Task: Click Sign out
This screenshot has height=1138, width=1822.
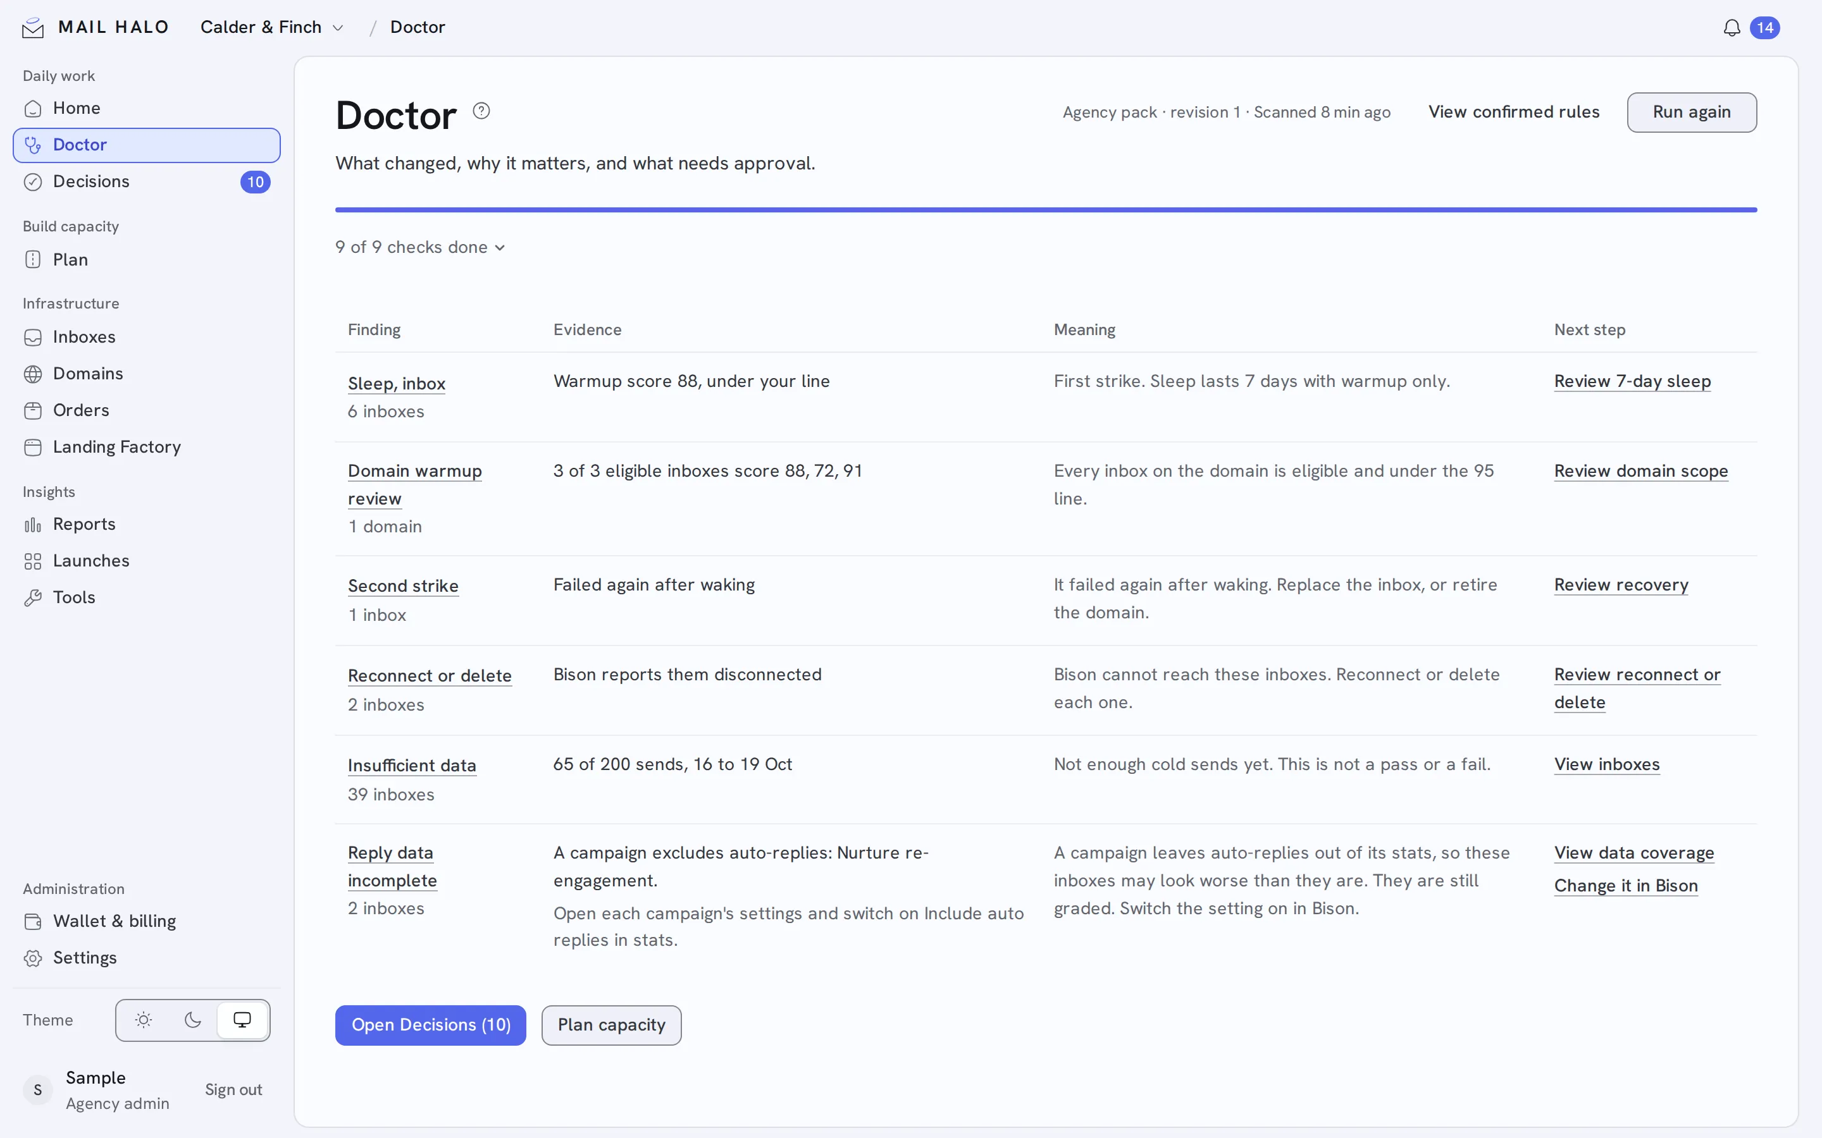Action: pyautogui.click(x=233, y=1090)
